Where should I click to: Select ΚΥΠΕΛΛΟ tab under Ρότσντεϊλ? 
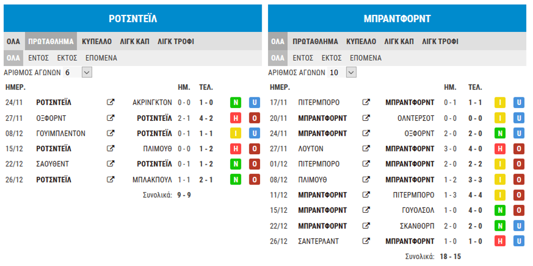tap(96, 41)
